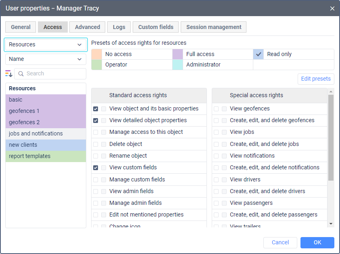Click the Cancel button
Viewport: 340px width, 254px height.
tap(280, 243)
